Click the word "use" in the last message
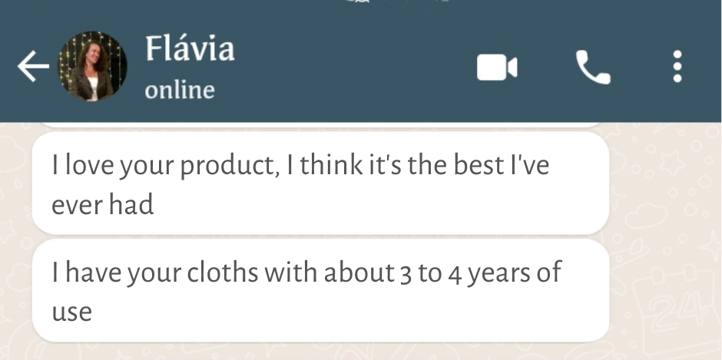This screenshot has height=360, width=722. click(x=71, y=311)
